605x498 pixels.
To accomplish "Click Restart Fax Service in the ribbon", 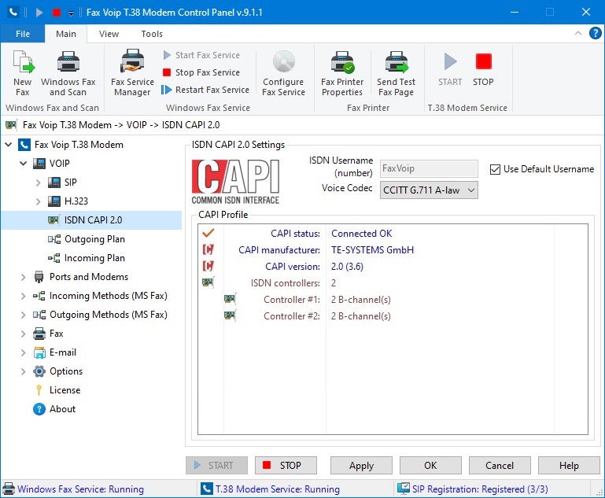I will coord(205,90).
